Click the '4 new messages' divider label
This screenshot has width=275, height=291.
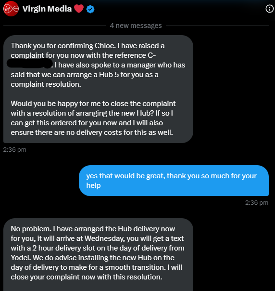pyautogui.click(x=136, y=26)
